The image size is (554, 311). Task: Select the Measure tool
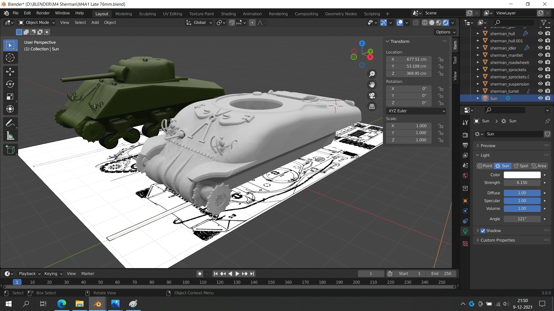[x=10, y=136]
